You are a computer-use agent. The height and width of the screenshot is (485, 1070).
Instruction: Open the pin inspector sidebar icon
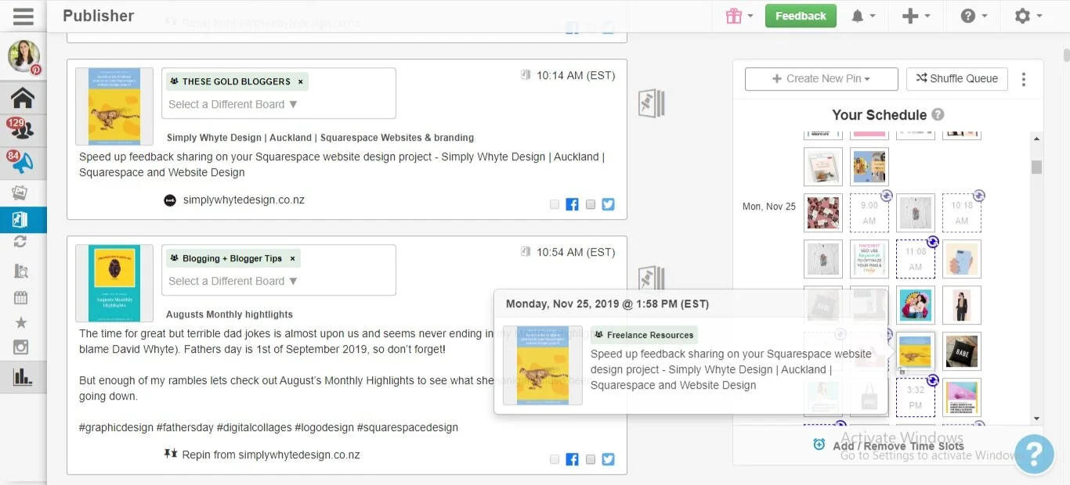click(x=21, y=271)
